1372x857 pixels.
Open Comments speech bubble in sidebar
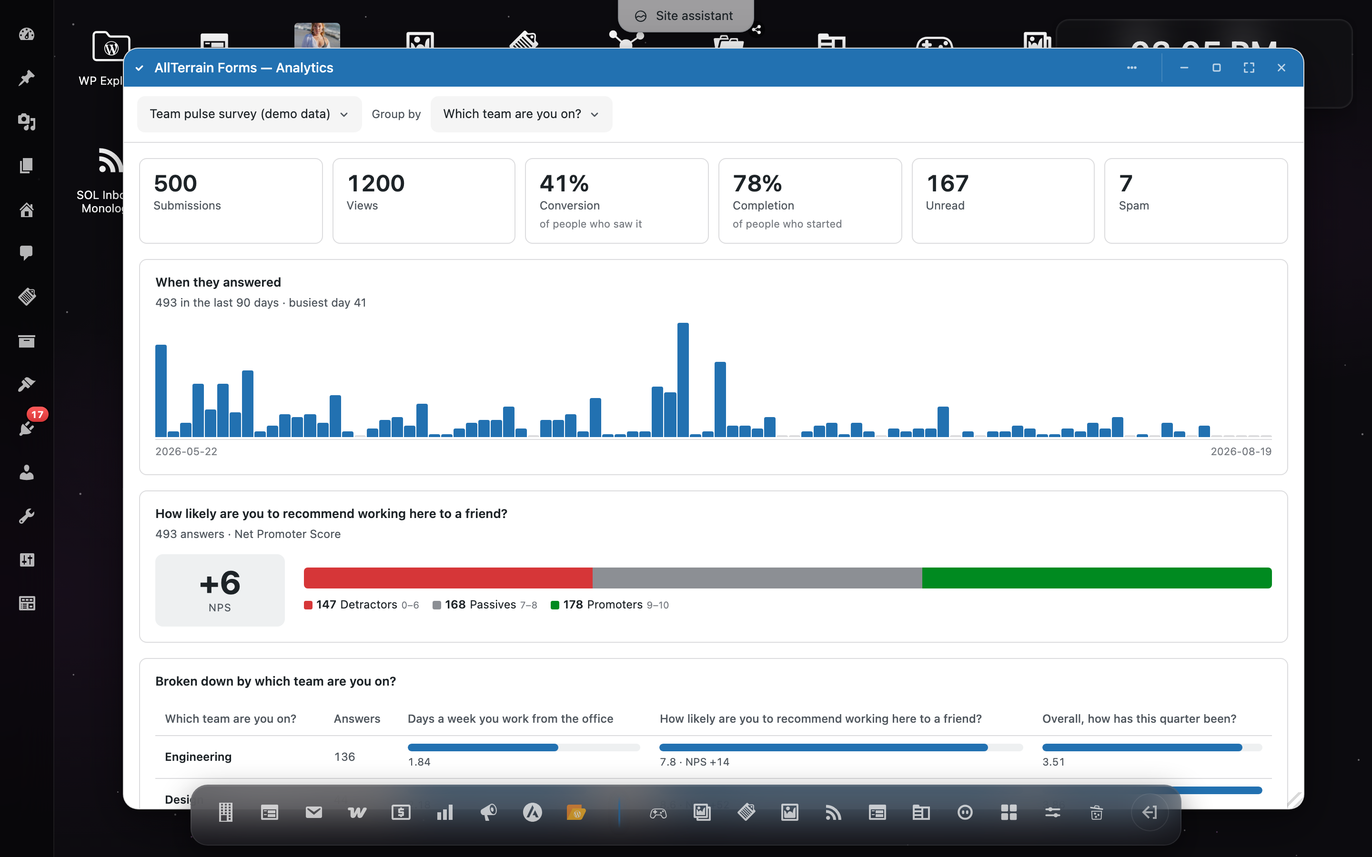tap(27, 253)
